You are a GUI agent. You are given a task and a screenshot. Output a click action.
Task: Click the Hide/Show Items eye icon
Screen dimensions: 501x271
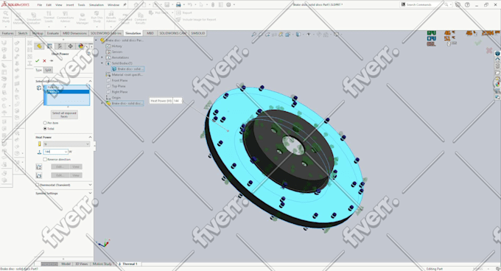click(309, 34)
